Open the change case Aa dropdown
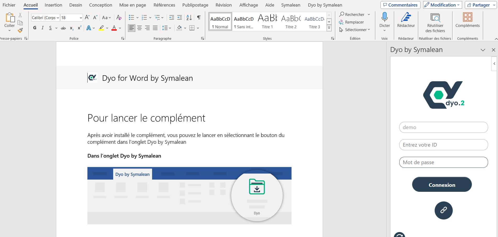Viewport: 498px width, 237px height. click(x=106, y=18)
